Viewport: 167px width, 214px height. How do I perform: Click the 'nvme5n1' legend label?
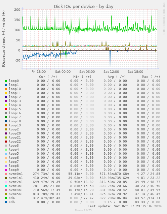click(x=16, y=194)
